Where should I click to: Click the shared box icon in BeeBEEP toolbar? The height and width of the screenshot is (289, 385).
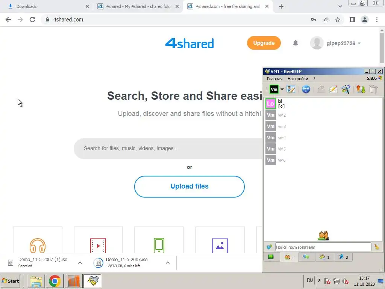point(373,89)
